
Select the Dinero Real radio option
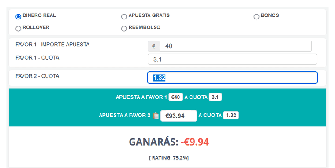[19, 16]
